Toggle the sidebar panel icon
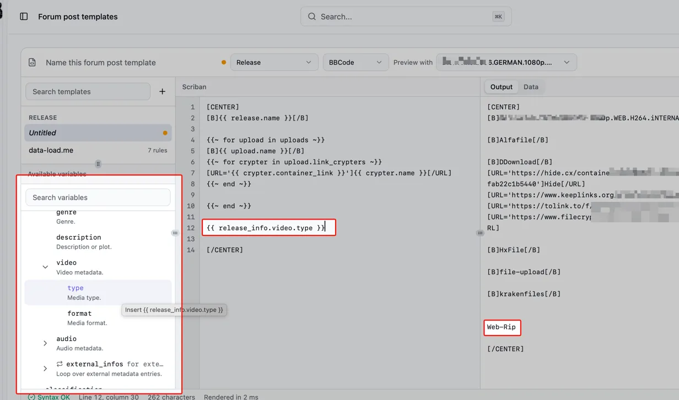The height and width of the screenshot is (400, 679). [24, 17]
